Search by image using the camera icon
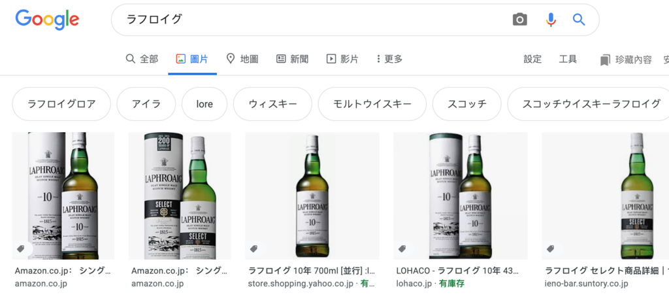Image resolution: width=669 pixels, height=297 pixels. tap(519, 20)
